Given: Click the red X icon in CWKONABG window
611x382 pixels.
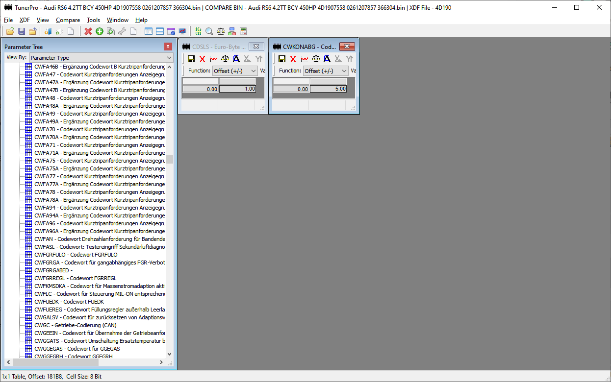Looking at the screenshot, I should click(293, 59).
